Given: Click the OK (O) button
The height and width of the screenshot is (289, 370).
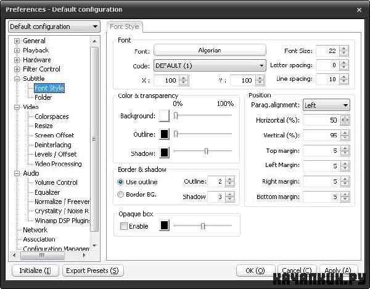Looking at the screenshot, I should click(255, 271).
